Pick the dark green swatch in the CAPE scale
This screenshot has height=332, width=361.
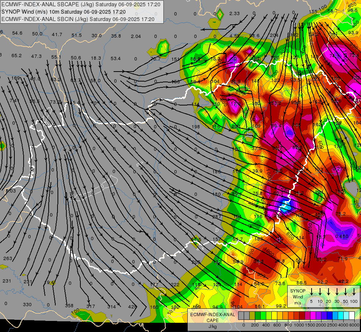tap(258, 315)
